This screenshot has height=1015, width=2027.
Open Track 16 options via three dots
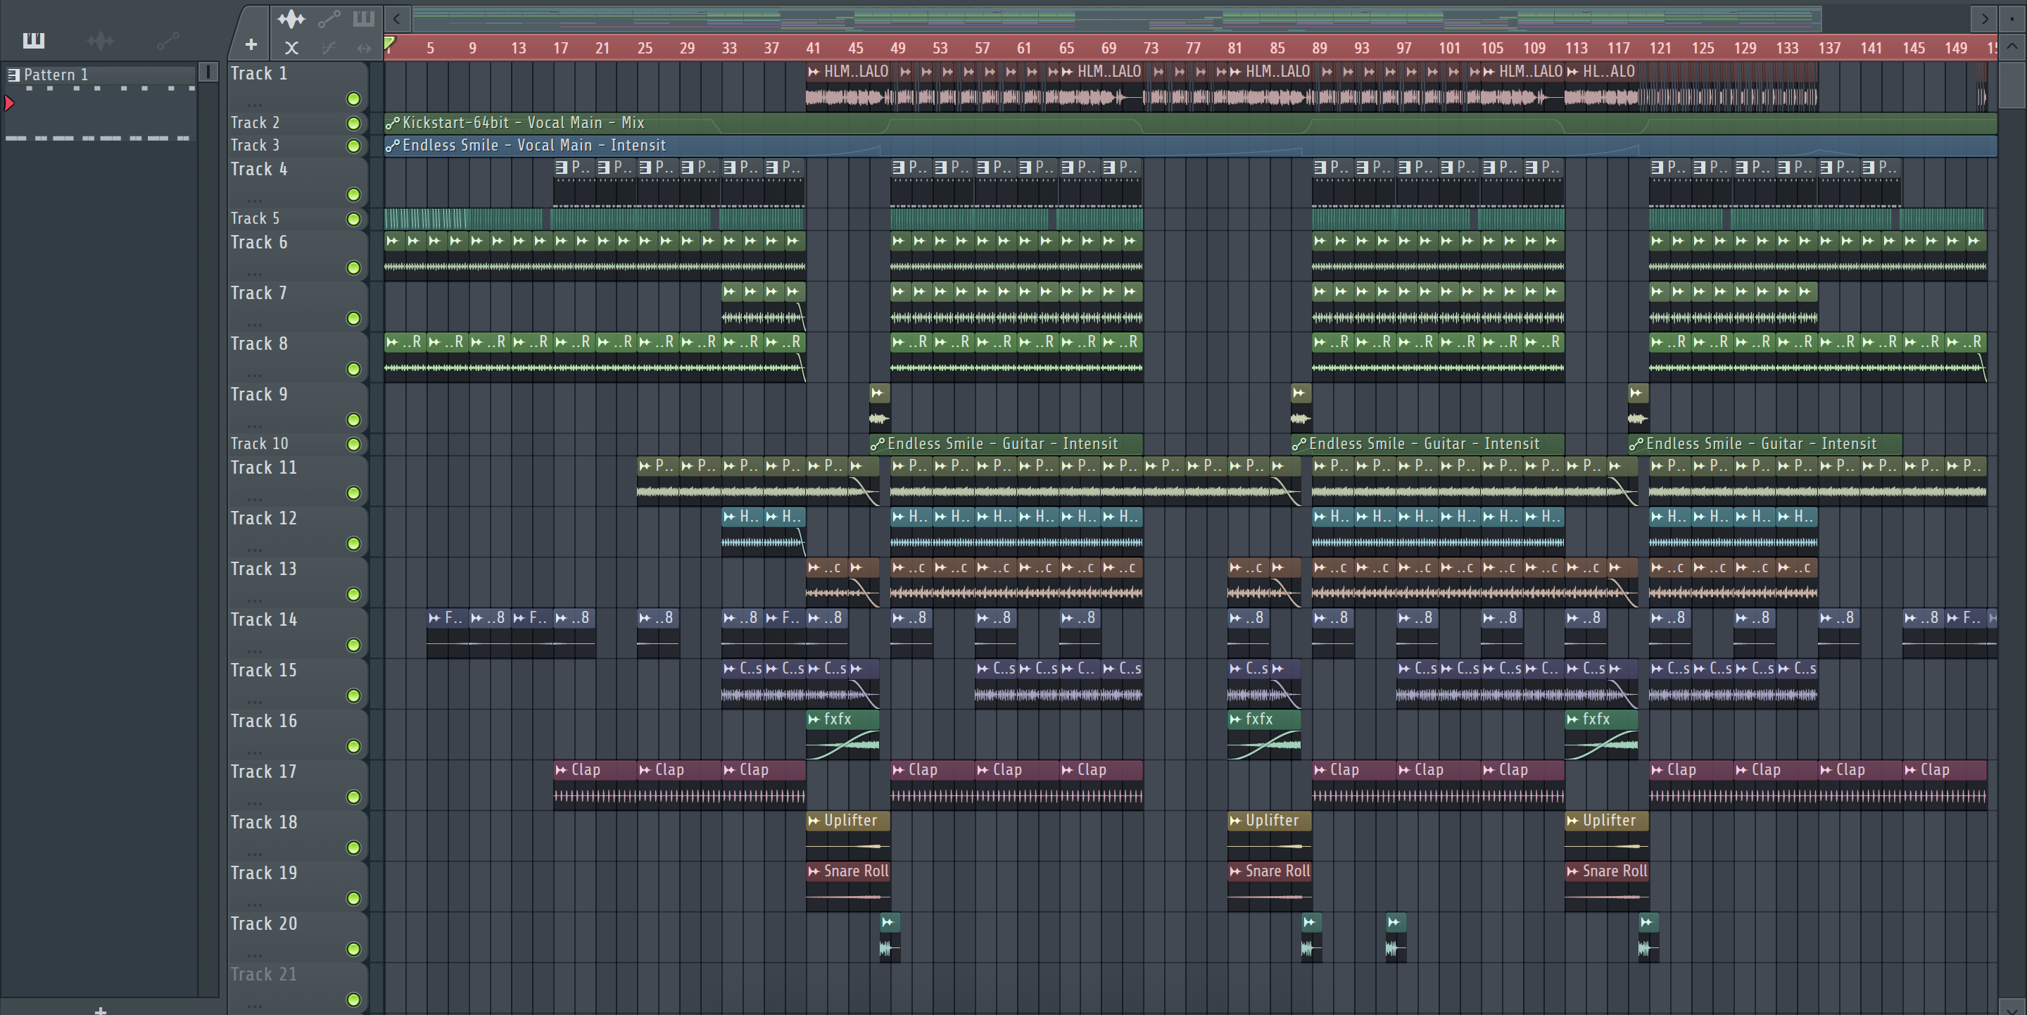[253, 752]
